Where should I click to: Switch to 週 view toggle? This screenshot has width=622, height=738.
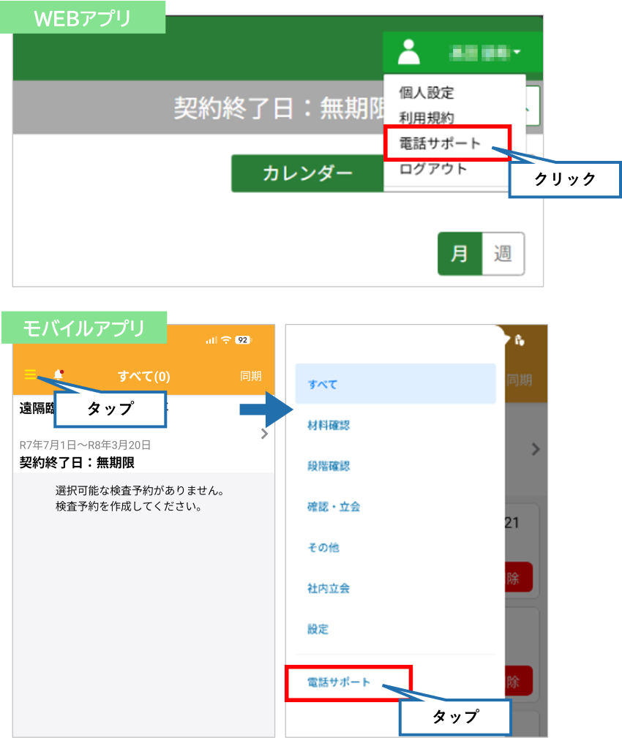503,254
